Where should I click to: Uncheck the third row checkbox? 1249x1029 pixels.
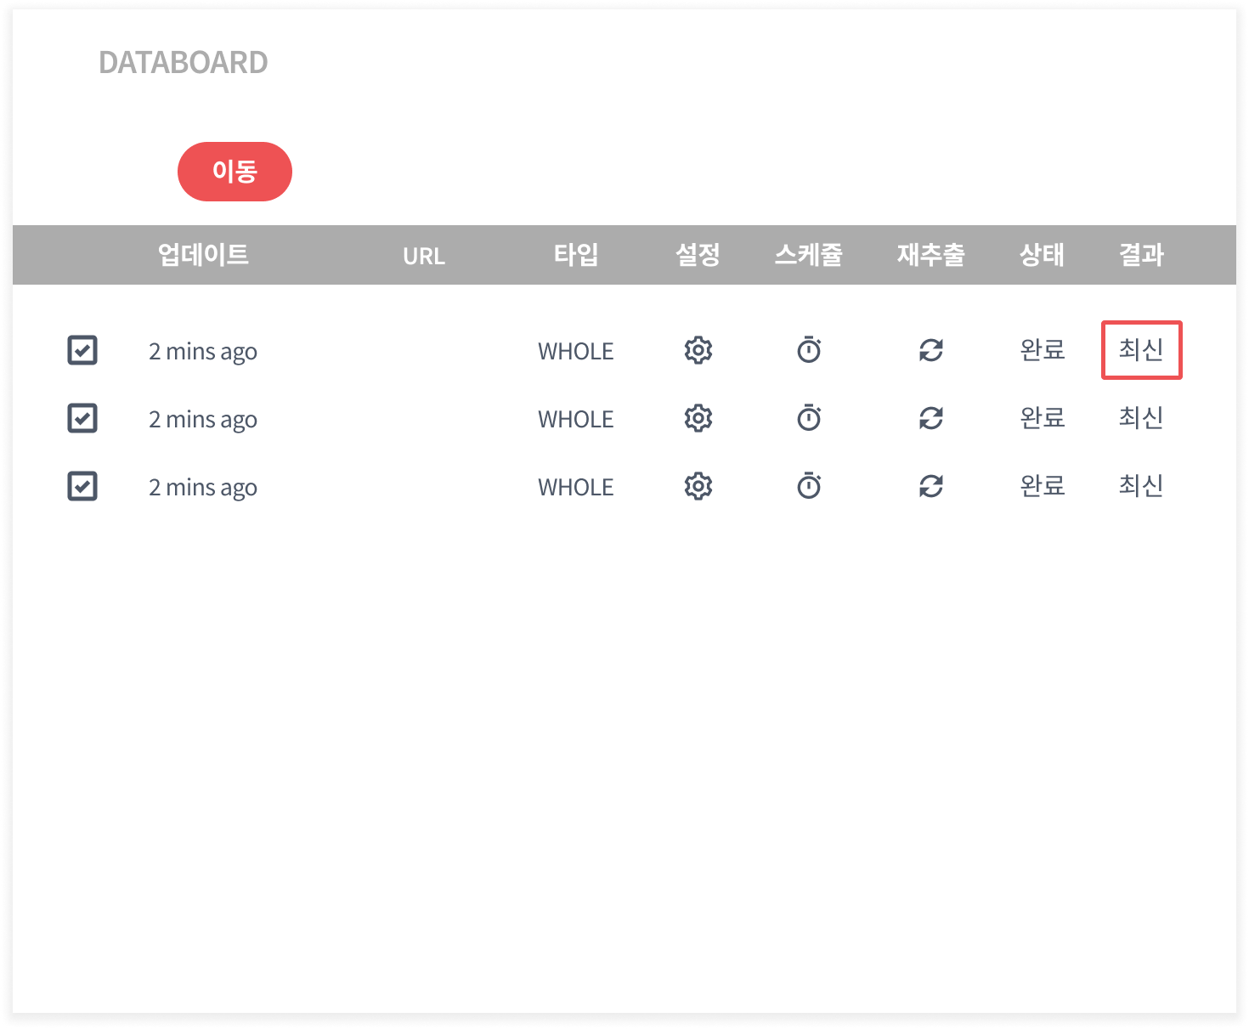point(82,486)
